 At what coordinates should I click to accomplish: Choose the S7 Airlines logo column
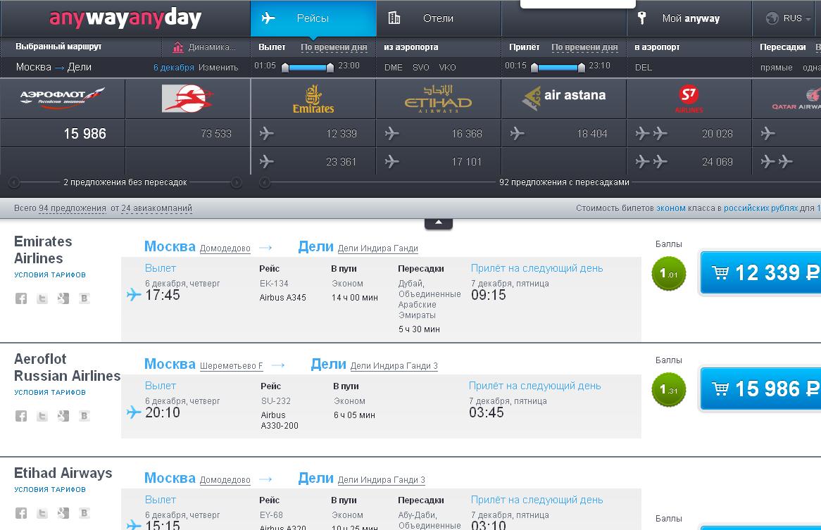click(689, 99)
